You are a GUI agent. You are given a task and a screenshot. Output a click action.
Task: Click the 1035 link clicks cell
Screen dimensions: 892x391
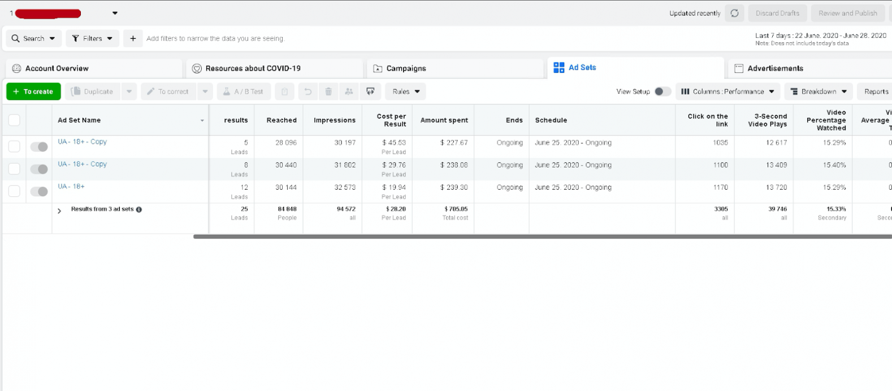(x=720, y=143)
